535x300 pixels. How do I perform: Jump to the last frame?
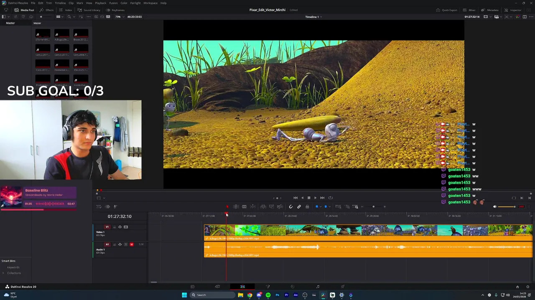322,198
